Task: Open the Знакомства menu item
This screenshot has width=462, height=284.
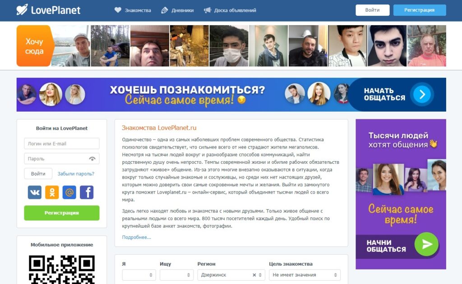Action: point(138,10)
